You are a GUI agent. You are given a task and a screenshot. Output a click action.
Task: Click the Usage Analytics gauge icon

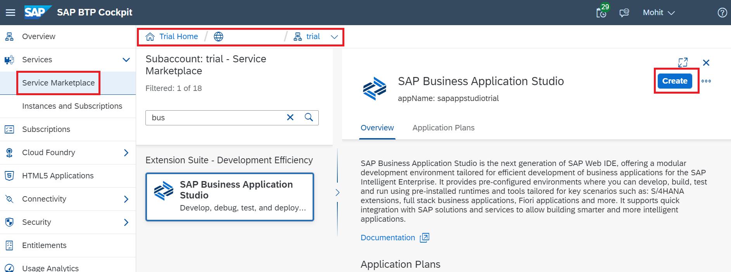[x=9, y=268]
